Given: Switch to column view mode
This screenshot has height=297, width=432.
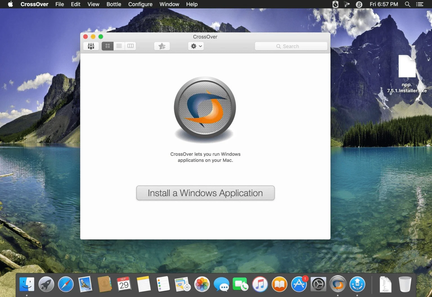Looking at the screenshot, I should [x=130, y=46].
